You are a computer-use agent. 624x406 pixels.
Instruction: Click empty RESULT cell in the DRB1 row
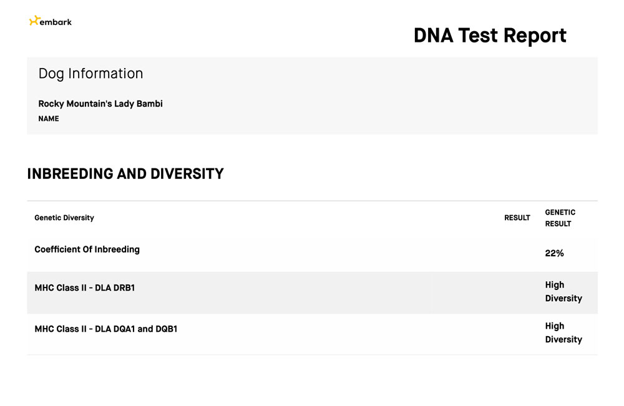[517, 292]
